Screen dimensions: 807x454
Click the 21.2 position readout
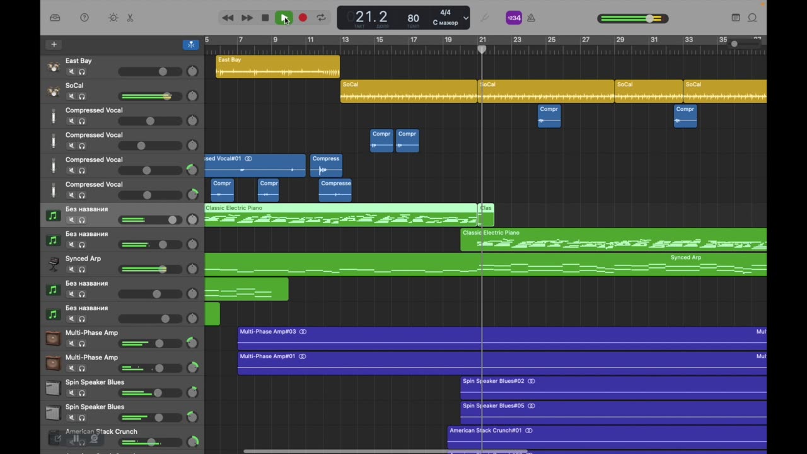click(x=371, y=16)
